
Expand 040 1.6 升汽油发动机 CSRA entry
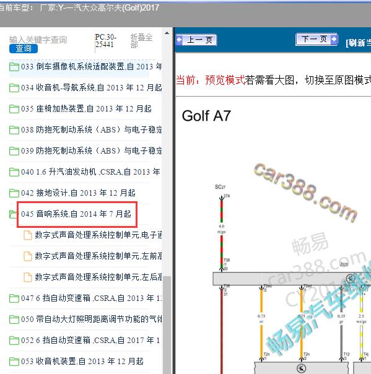(90, 172)
